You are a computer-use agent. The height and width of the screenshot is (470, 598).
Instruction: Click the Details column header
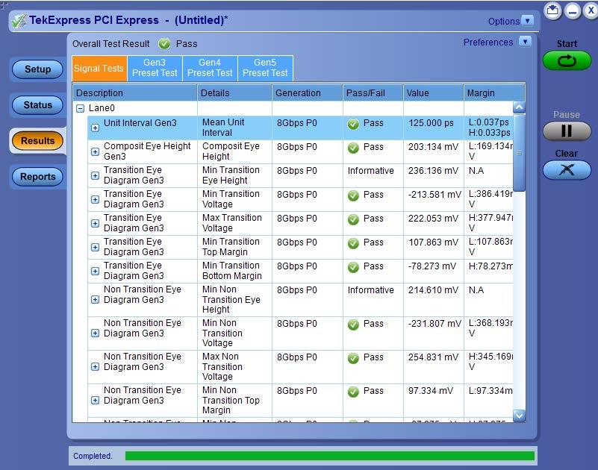coord(234,93)
